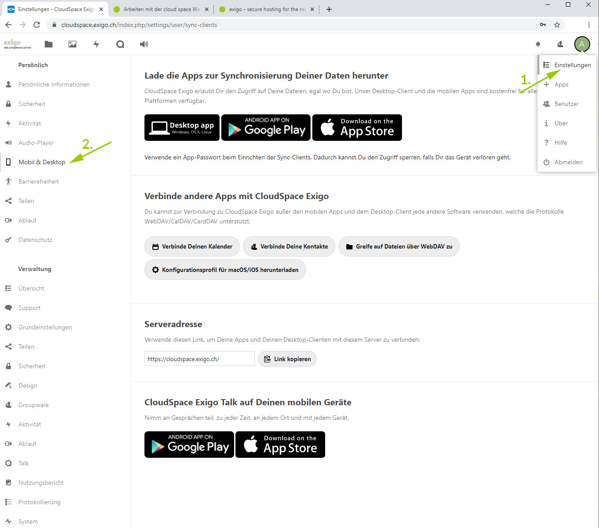Viewport: 599px width, 528px height.
Task: Open Audio-Player settings in sidebar
Action: (65, 143)
